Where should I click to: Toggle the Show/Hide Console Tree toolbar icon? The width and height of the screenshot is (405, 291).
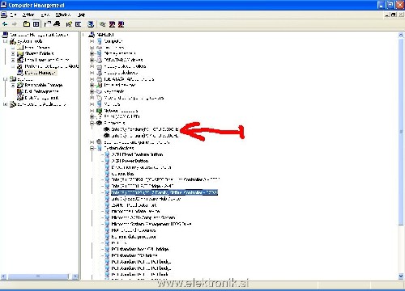click(x=36, y=24)
